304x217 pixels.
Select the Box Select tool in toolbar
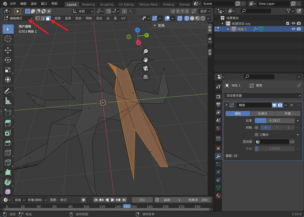(x=8, y=29)
